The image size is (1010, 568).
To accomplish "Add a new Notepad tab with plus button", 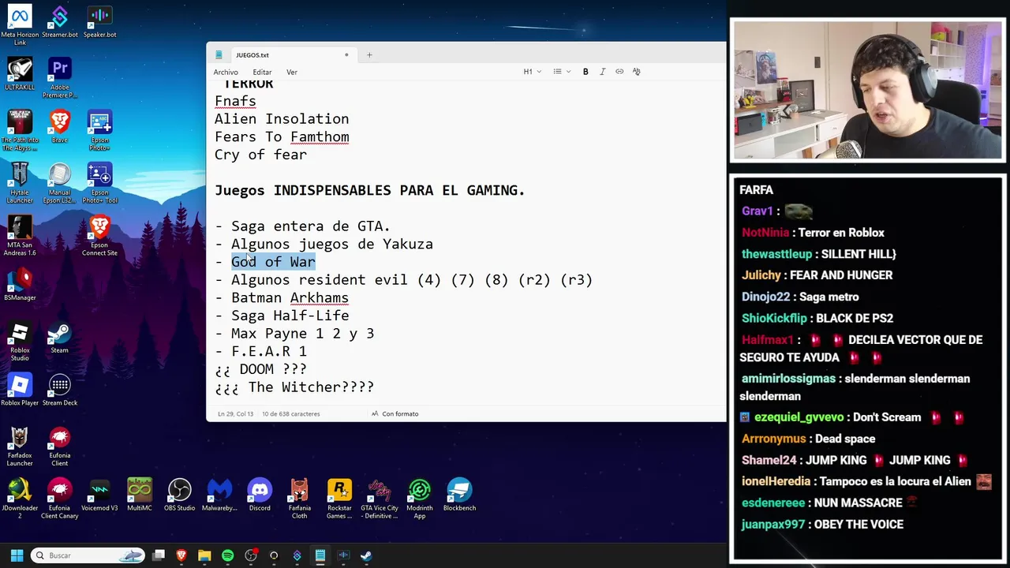I will (x=369, y=55).
